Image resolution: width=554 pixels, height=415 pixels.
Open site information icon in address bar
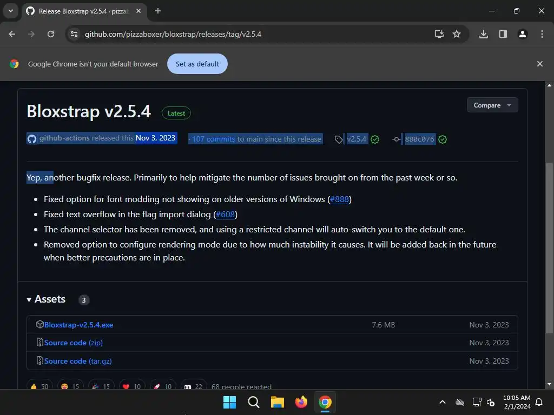(x=74, y=34)
